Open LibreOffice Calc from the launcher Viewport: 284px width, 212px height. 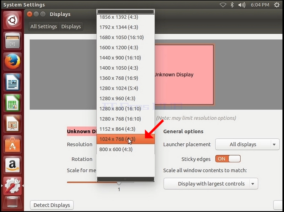12,103
